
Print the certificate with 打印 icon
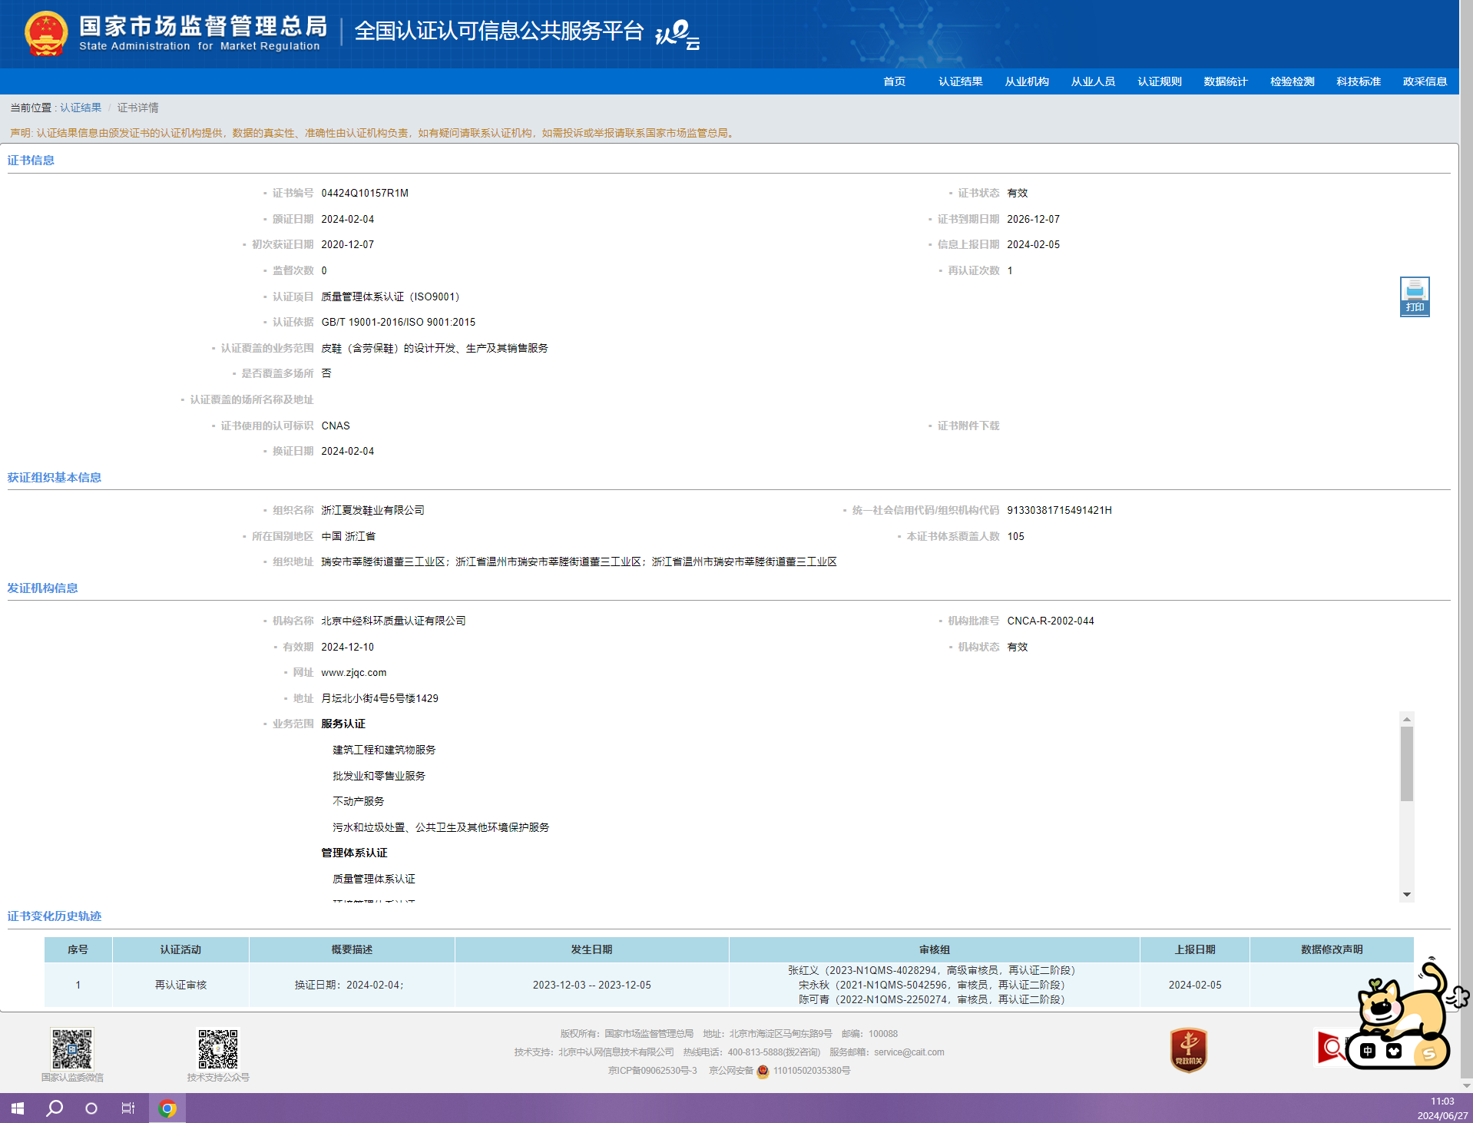coord(1415,296)
